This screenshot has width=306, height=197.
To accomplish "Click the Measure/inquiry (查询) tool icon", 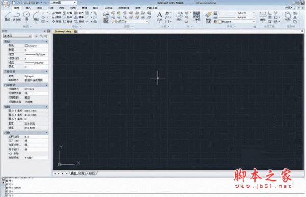I will (263, 16).
